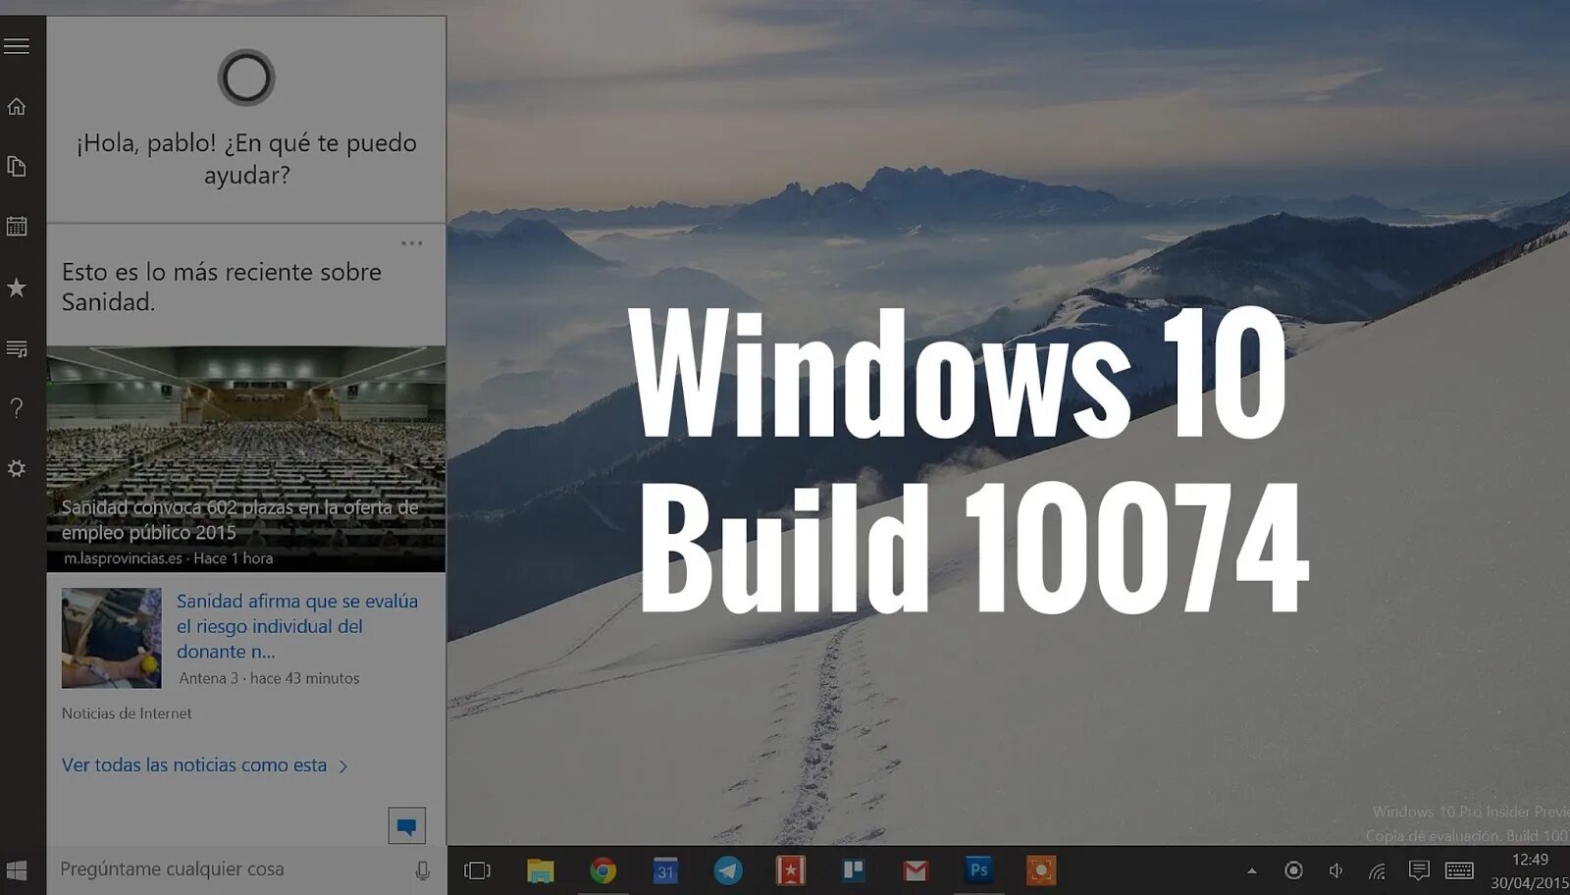Open Cortana Reminders calendar icon
The image size is (1570, 895).
(17, 226)
